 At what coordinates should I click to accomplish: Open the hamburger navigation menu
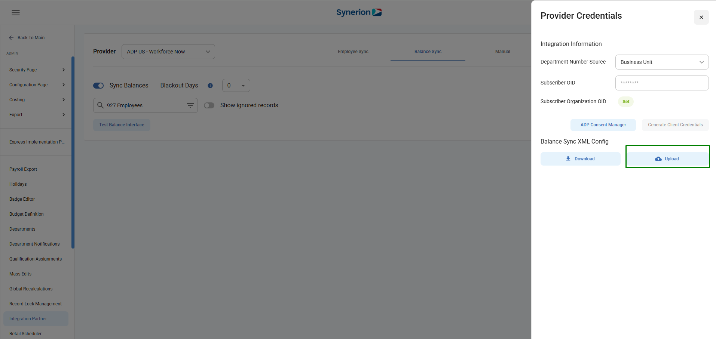tap(16, 13)
